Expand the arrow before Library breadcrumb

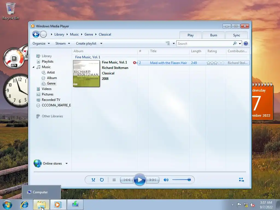[x=52, y=34]
